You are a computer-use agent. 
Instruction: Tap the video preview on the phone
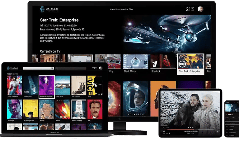(x=232, y=107)
